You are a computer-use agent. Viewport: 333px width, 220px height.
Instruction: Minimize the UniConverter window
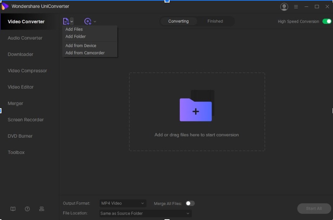point(306,7)
